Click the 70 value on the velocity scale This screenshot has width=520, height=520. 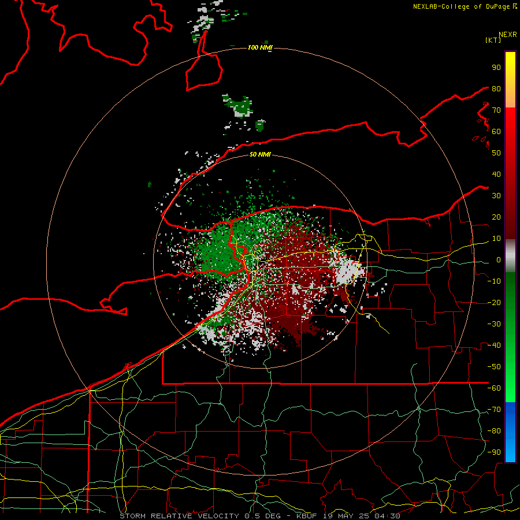pos(496,110)
